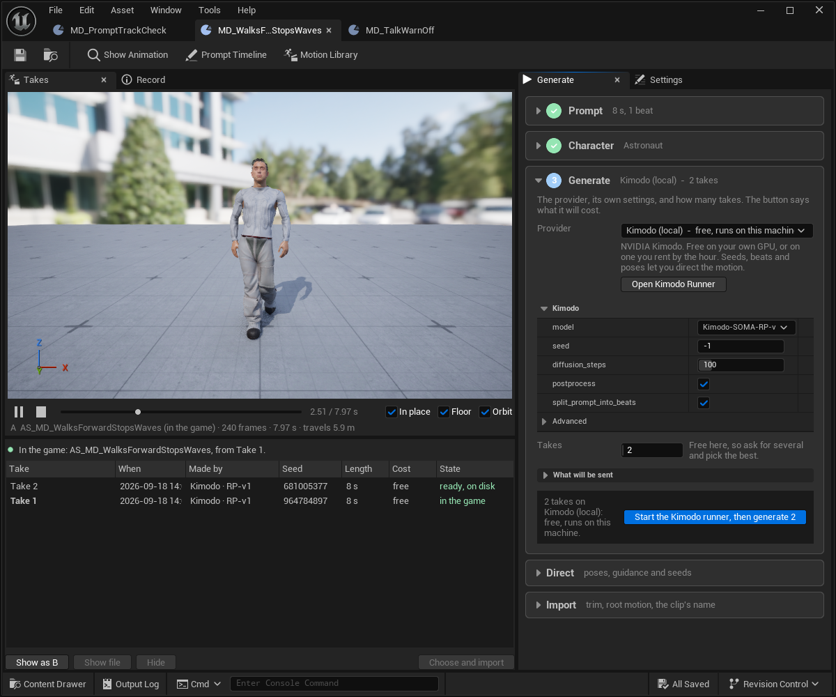Click the Choose and import button

(466, 663)
